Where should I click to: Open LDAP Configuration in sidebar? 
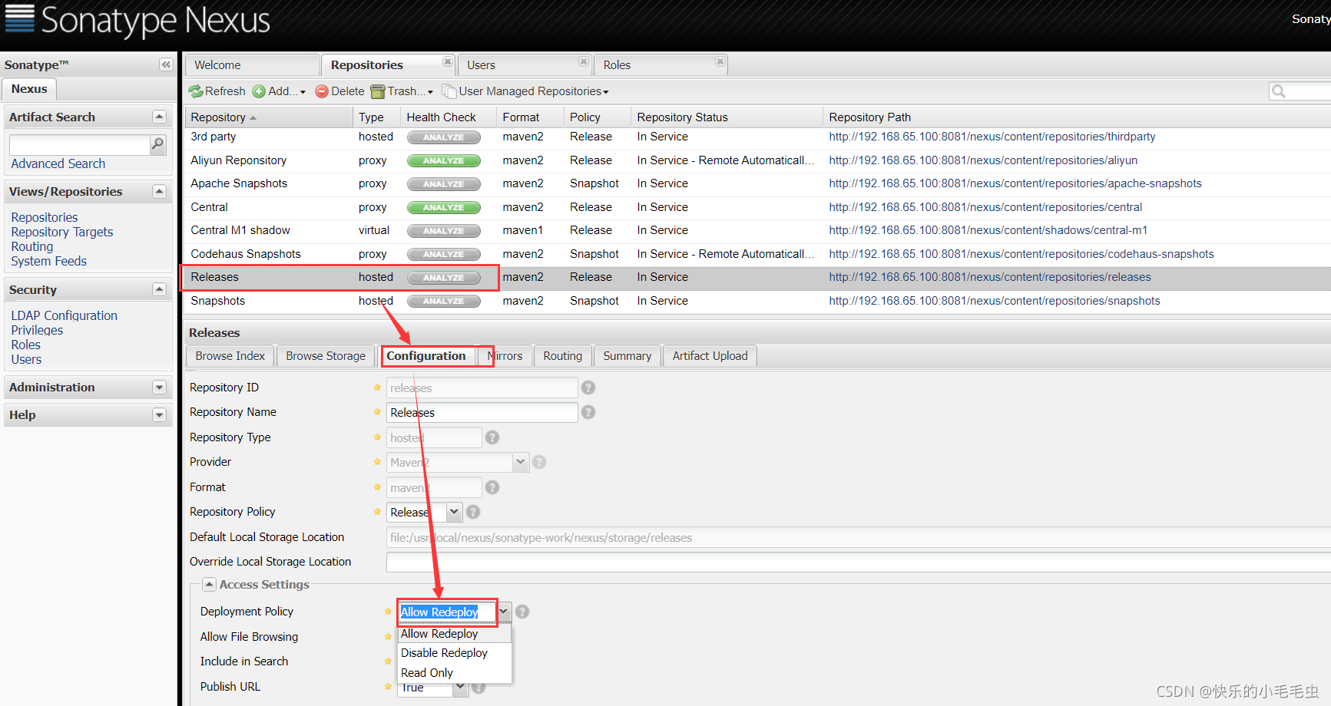click(x=65, y=315)
